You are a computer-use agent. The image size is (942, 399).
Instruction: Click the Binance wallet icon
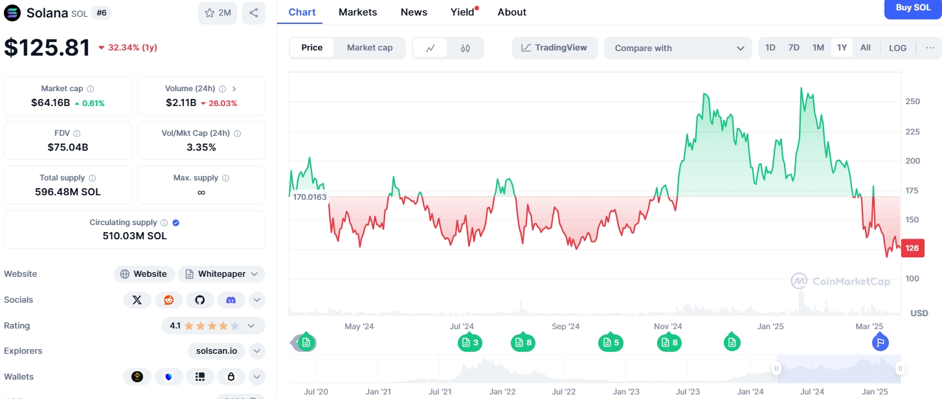137,376
